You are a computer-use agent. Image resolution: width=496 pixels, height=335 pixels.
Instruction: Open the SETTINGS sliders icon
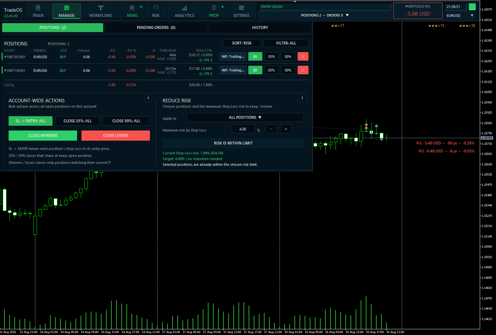[241, 8]
